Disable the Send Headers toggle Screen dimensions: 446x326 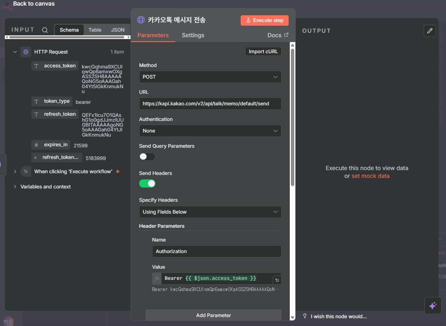tap(147, 183)
